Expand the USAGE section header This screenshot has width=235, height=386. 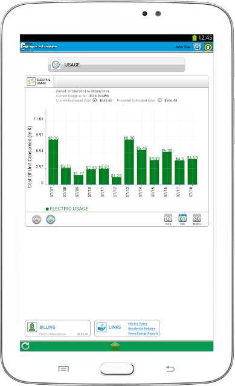click(117, 65)
